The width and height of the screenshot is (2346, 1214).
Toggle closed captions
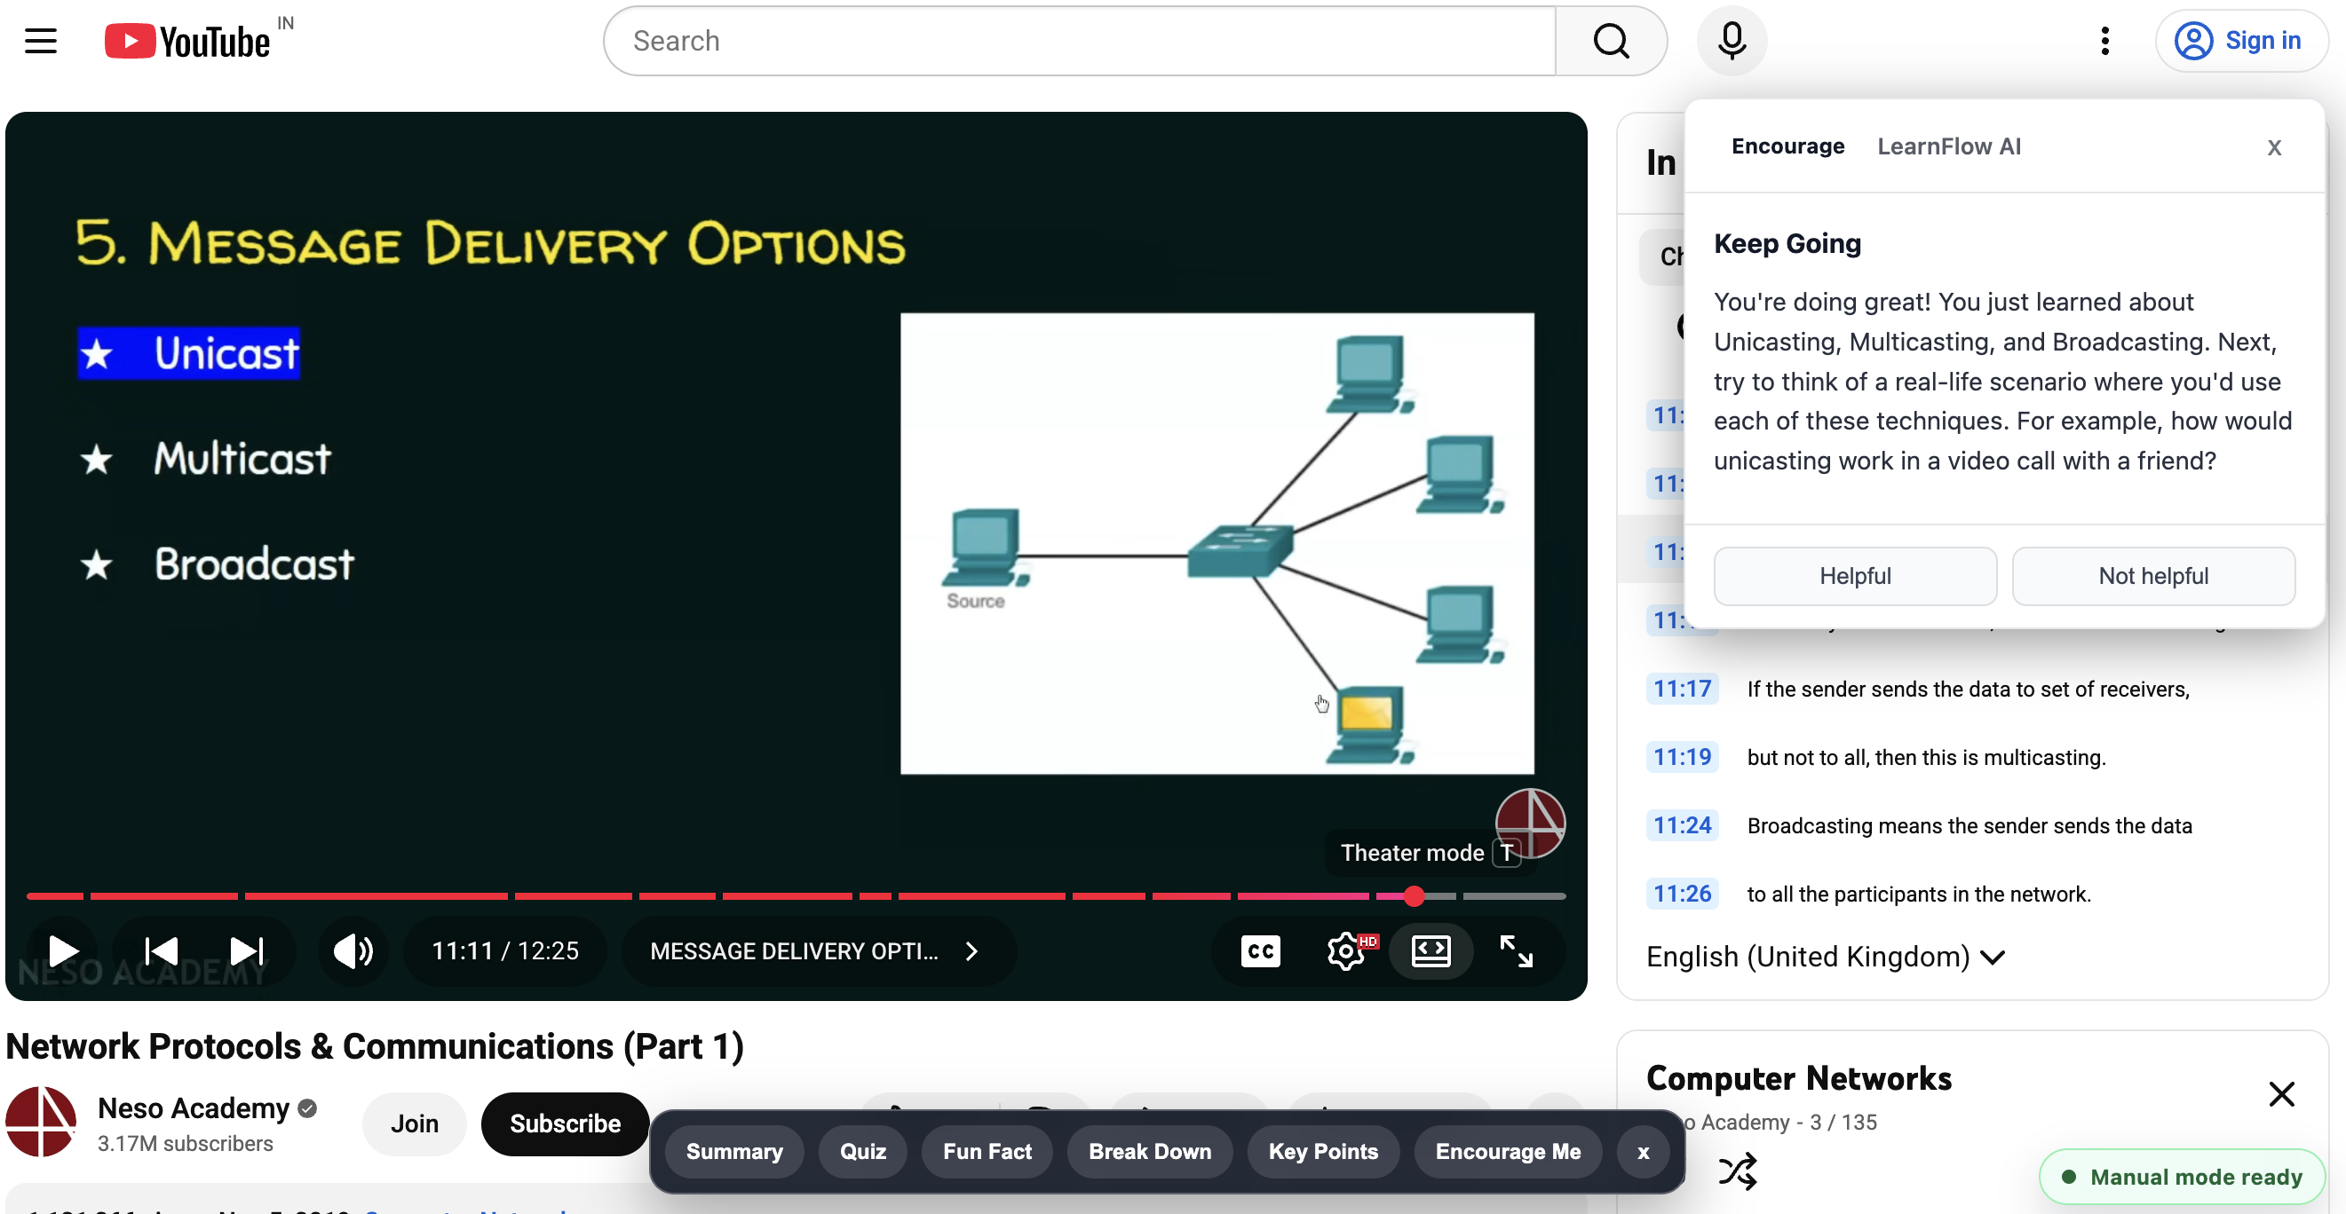tap(1260, 951)
